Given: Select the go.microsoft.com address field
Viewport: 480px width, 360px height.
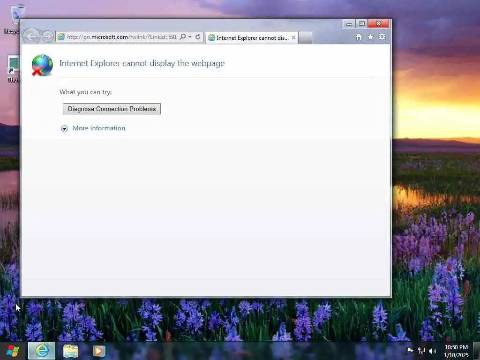Looking at the screenshot, I should (x=121, y=37).
